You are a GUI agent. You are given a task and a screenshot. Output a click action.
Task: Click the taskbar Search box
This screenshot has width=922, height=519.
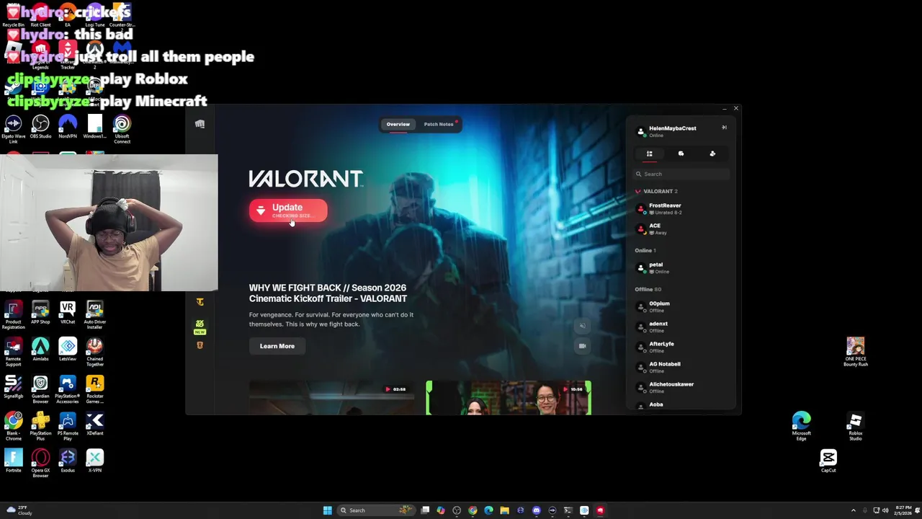pos(376,510)
